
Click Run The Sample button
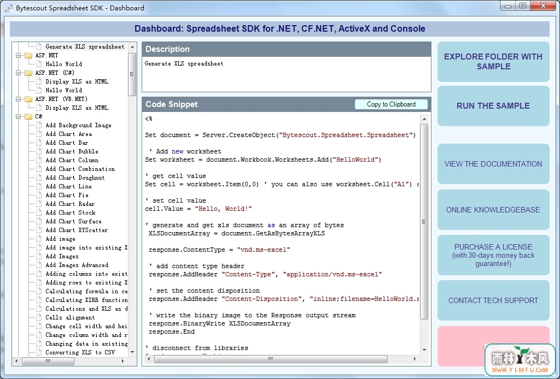point(493,106)
